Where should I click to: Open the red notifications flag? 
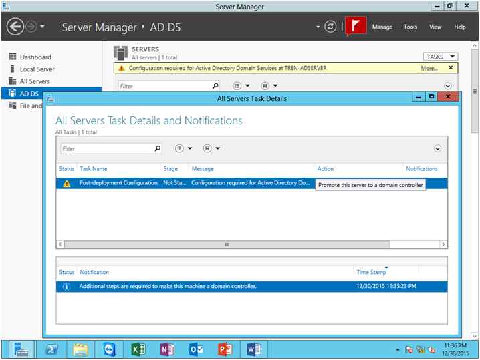pos(356,26)
